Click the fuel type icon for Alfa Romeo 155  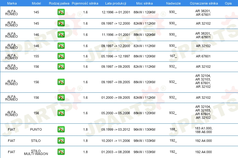(x=61, y=56)
